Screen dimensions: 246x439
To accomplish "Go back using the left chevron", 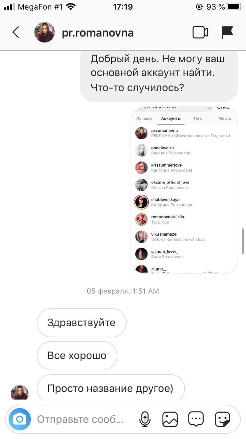I will (x=15, y=33).
